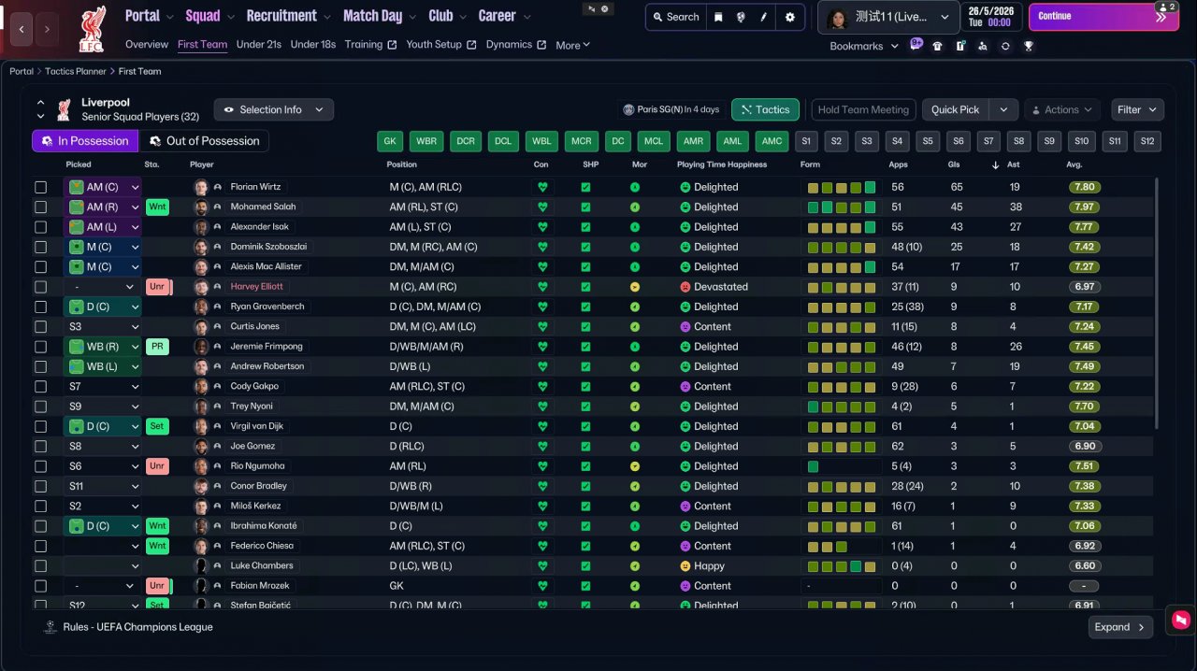Go to the Training tab
Screen dimensions: 1197x671
[370, 45]
